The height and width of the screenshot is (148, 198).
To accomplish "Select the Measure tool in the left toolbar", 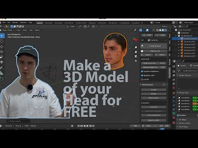I will 2,73.
